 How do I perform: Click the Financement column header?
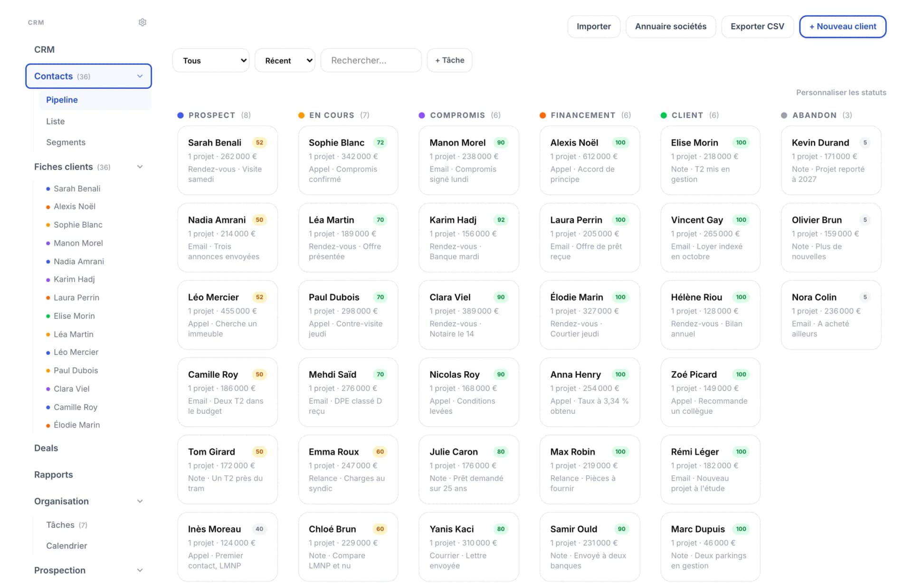[585, 115]
